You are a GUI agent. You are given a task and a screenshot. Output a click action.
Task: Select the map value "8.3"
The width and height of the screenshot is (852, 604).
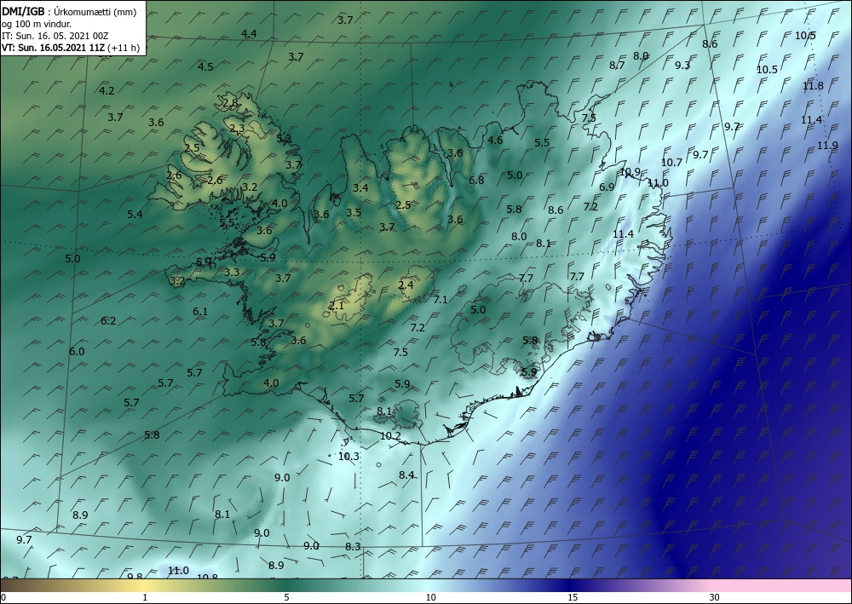[354, 546]
